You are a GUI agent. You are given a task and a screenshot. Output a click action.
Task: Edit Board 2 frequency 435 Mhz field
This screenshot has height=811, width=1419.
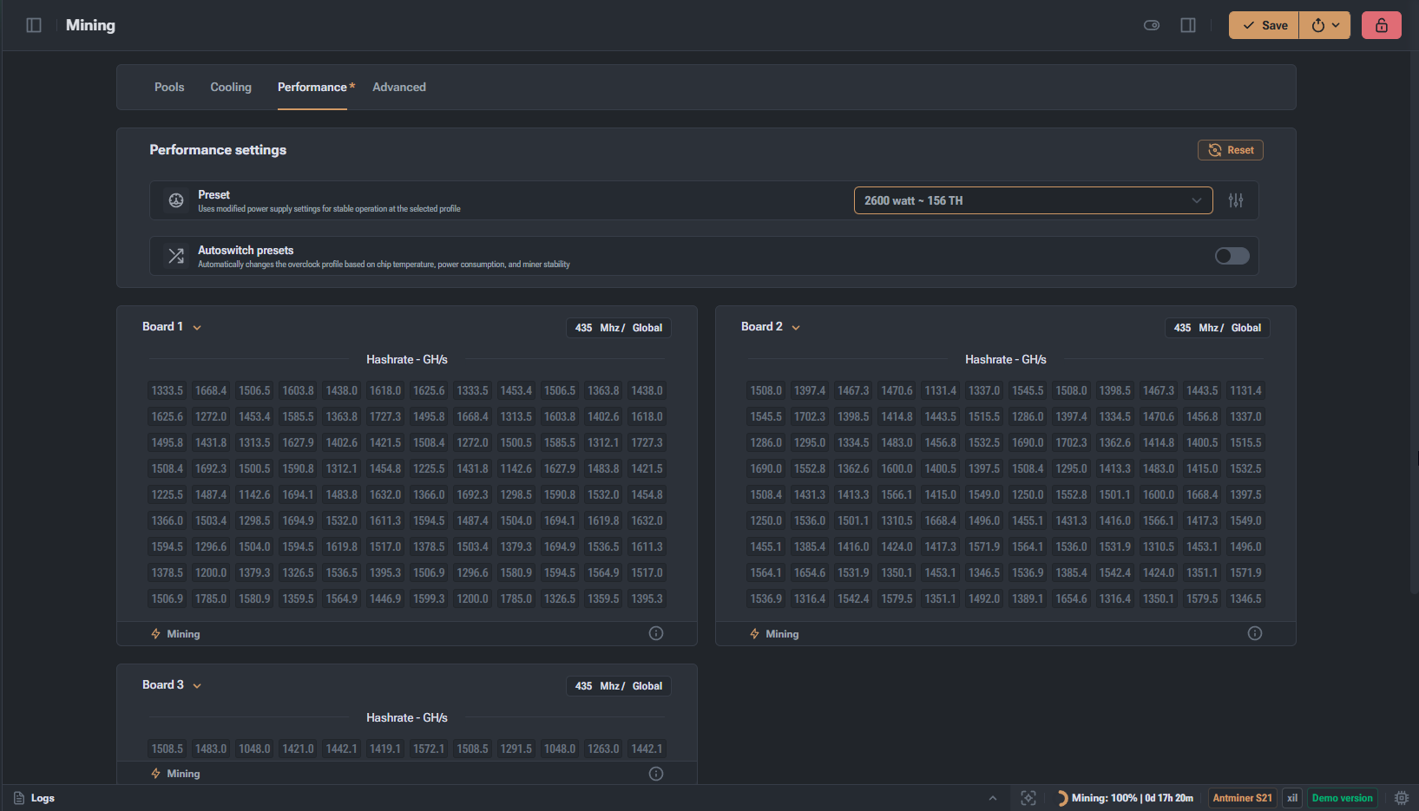[x=1218, y=328]
